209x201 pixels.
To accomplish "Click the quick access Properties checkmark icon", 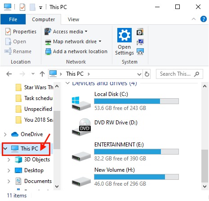I will tap(22, 7).
